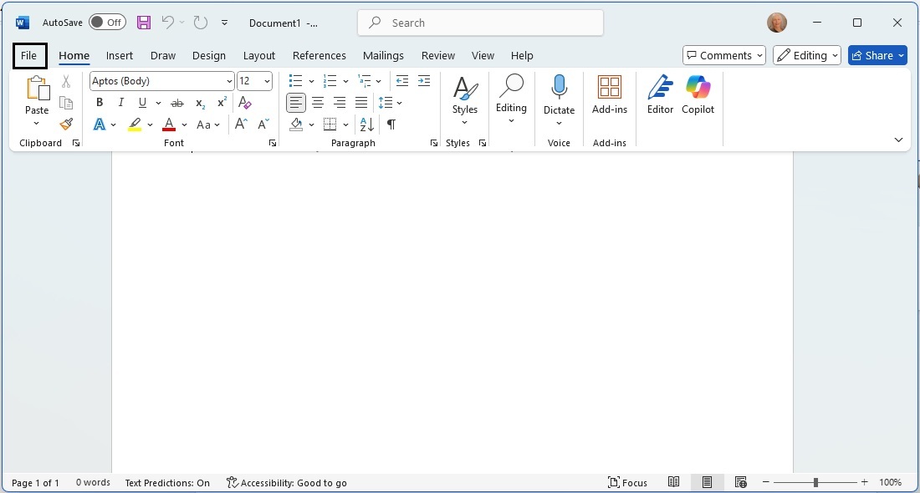Click in the Search box
Screen dimensions: 920x493
(480, 23)
